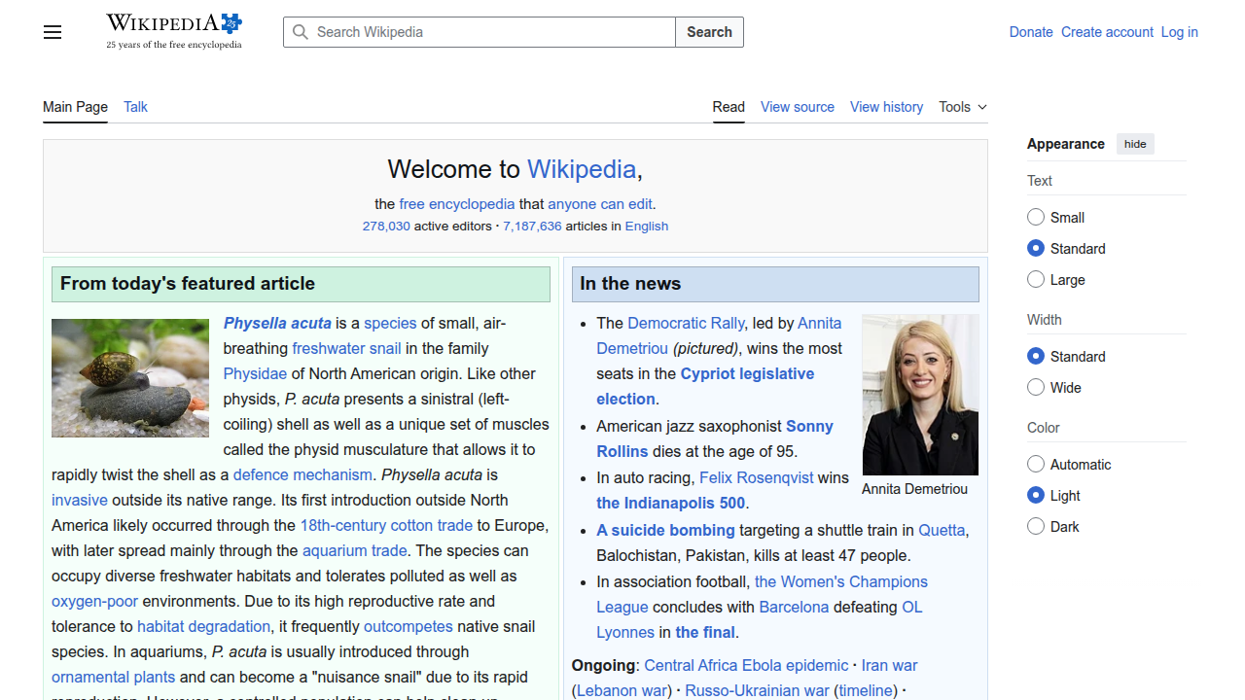Screen dimensions: 1245x700
Task: Follow the timeline link
Action: (867, 690)
